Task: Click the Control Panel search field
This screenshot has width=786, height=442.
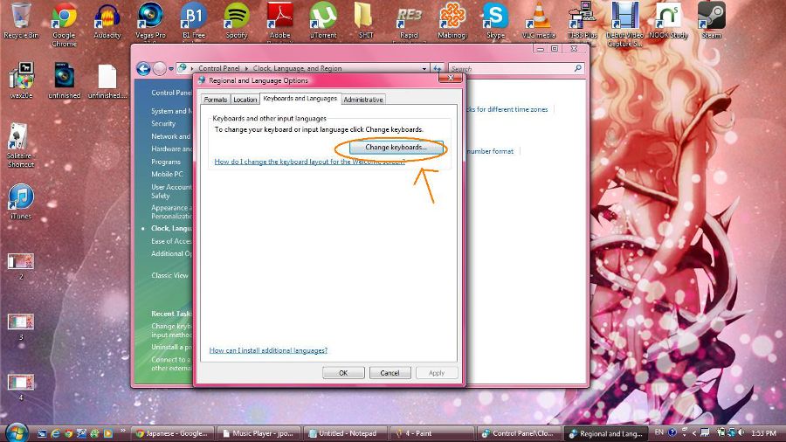Action: click(x=511, y=68)
